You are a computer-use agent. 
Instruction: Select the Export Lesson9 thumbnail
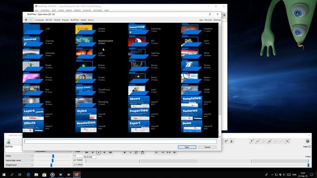click(x=139, y=127)
